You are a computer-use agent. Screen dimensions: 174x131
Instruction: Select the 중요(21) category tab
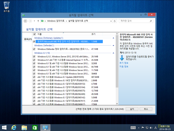[28, 39]
